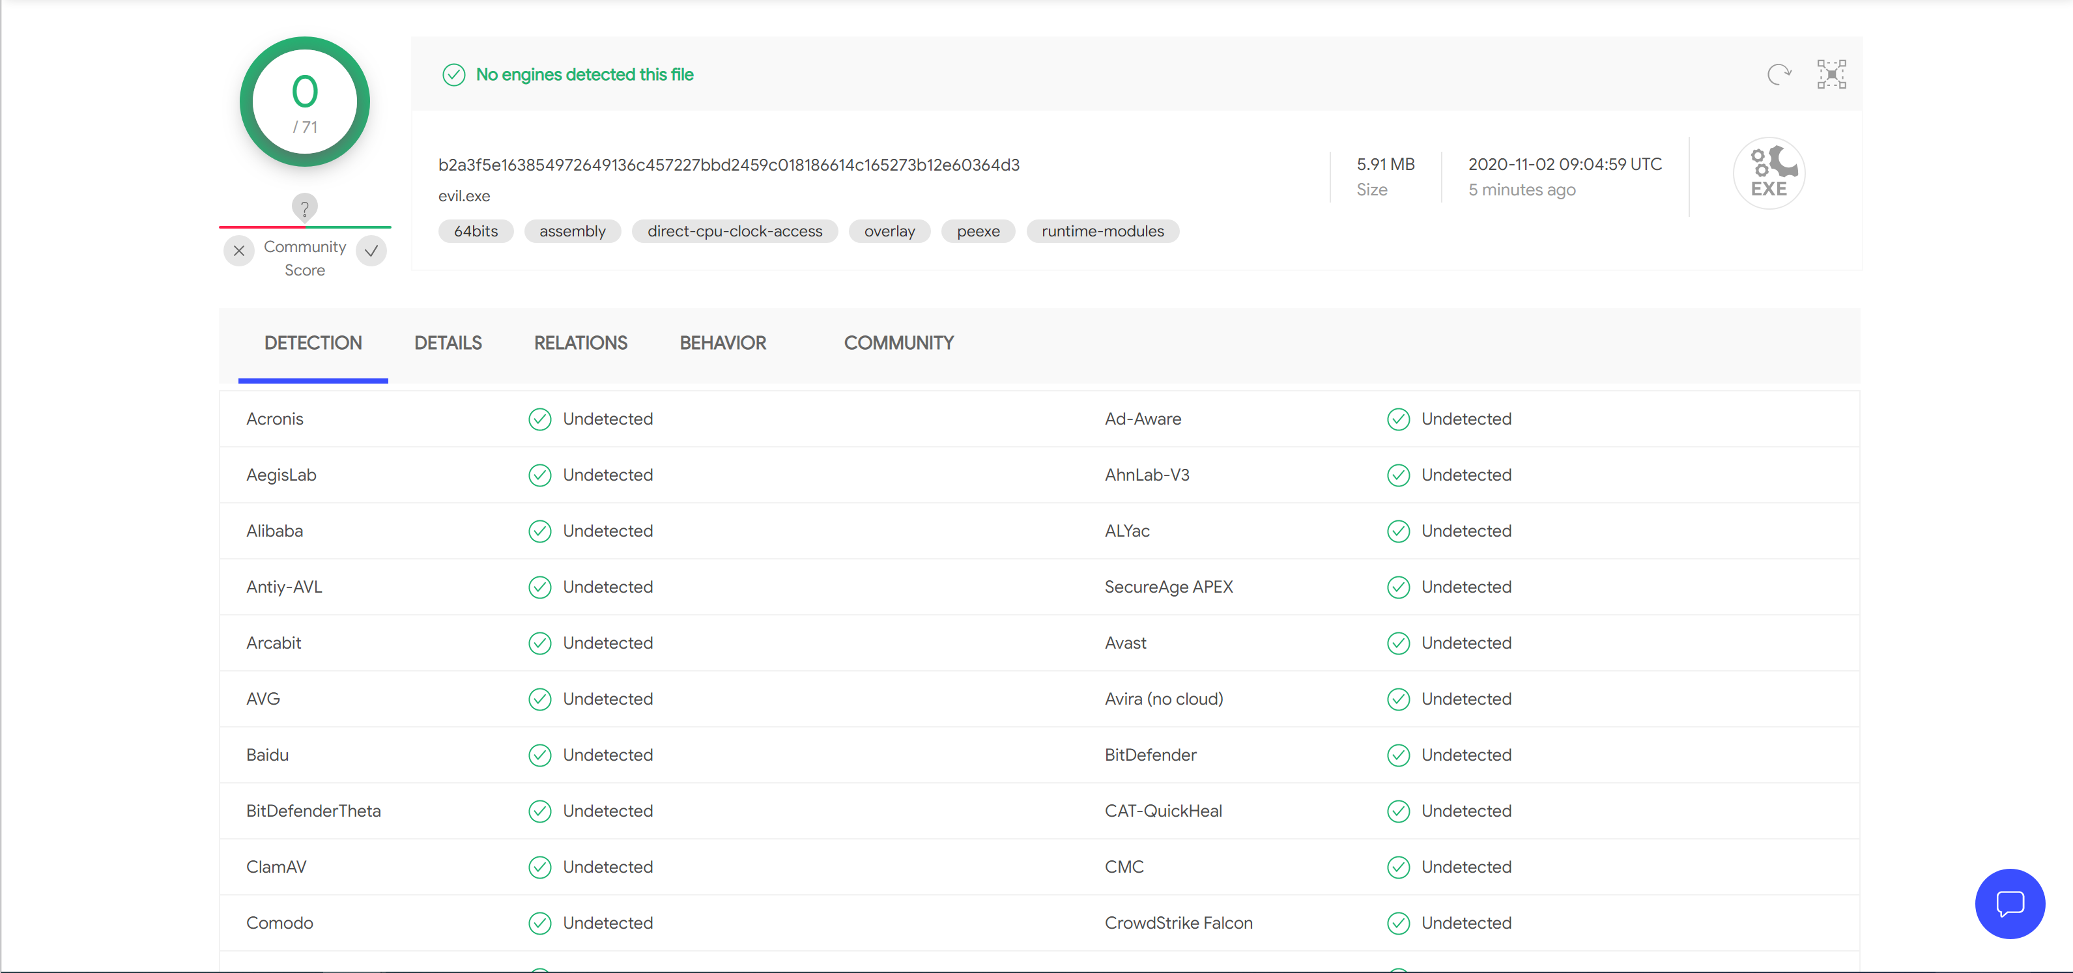Click the 64bits tag
The width and height of the screenshot is (2073, 973).
point(476,232)
